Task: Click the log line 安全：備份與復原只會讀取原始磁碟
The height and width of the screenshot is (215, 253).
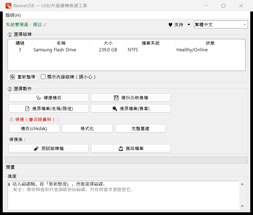Action: pos(73,190)
